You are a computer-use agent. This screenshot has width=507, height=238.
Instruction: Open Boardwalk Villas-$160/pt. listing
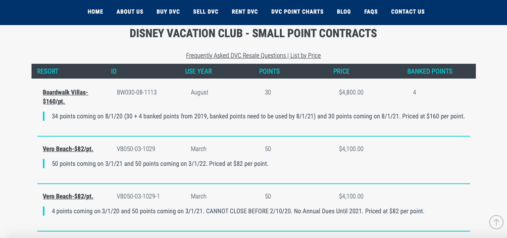point(65,97)
